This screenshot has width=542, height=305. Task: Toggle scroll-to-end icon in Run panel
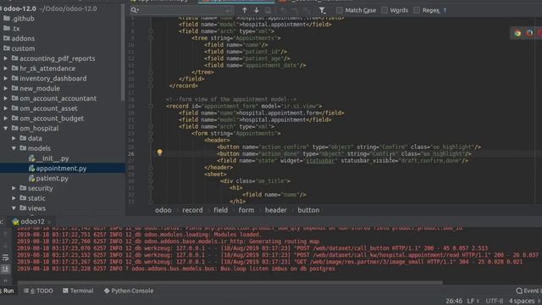point(6,269)
